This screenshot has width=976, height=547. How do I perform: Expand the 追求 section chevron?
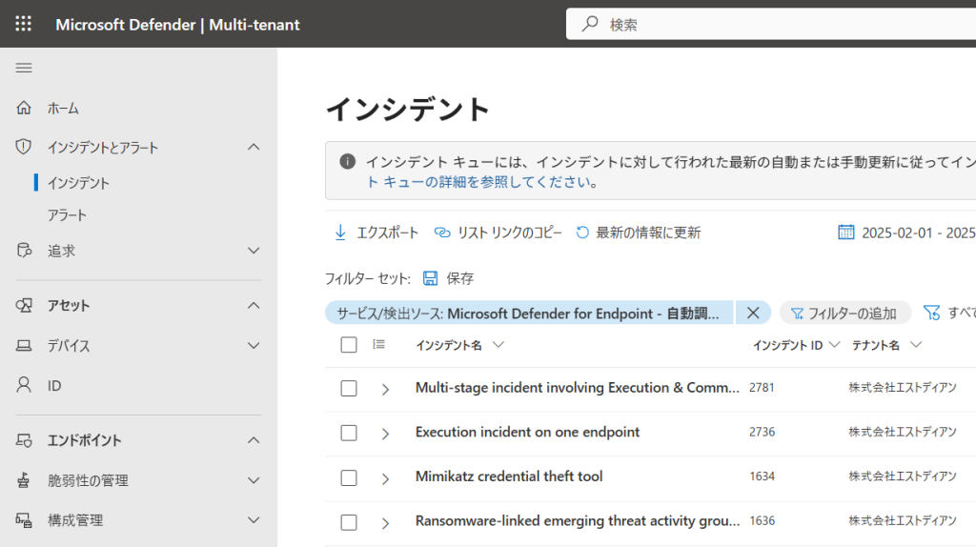point(254,251)
